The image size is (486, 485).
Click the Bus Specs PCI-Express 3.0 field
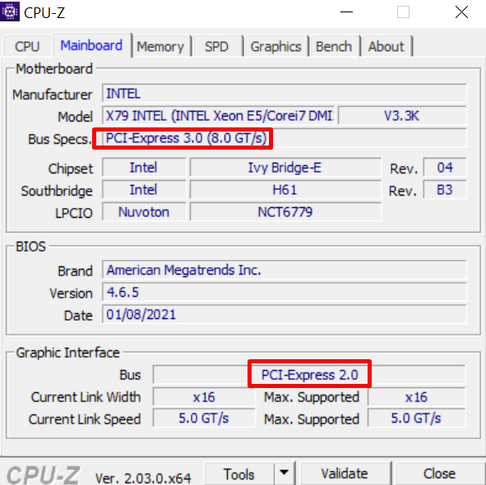click(285, 138)
